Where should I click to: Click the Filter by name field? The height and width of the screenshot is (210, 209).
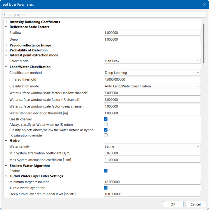click(x=104, y=15)
